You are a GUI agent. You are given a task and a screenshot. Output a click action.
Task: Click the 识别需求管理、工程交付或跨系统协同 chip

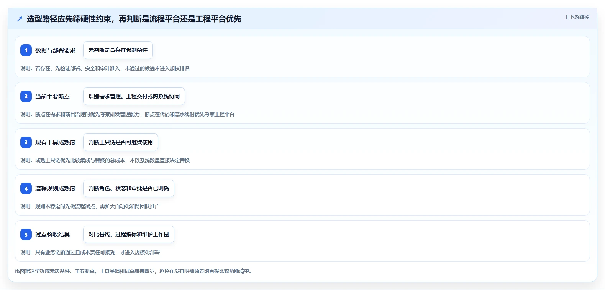[x=134, y=96]
